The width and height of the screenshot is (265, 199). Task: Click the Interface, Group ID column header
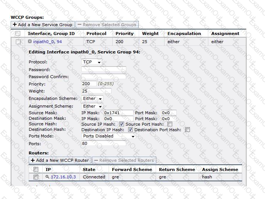[51, 34]
